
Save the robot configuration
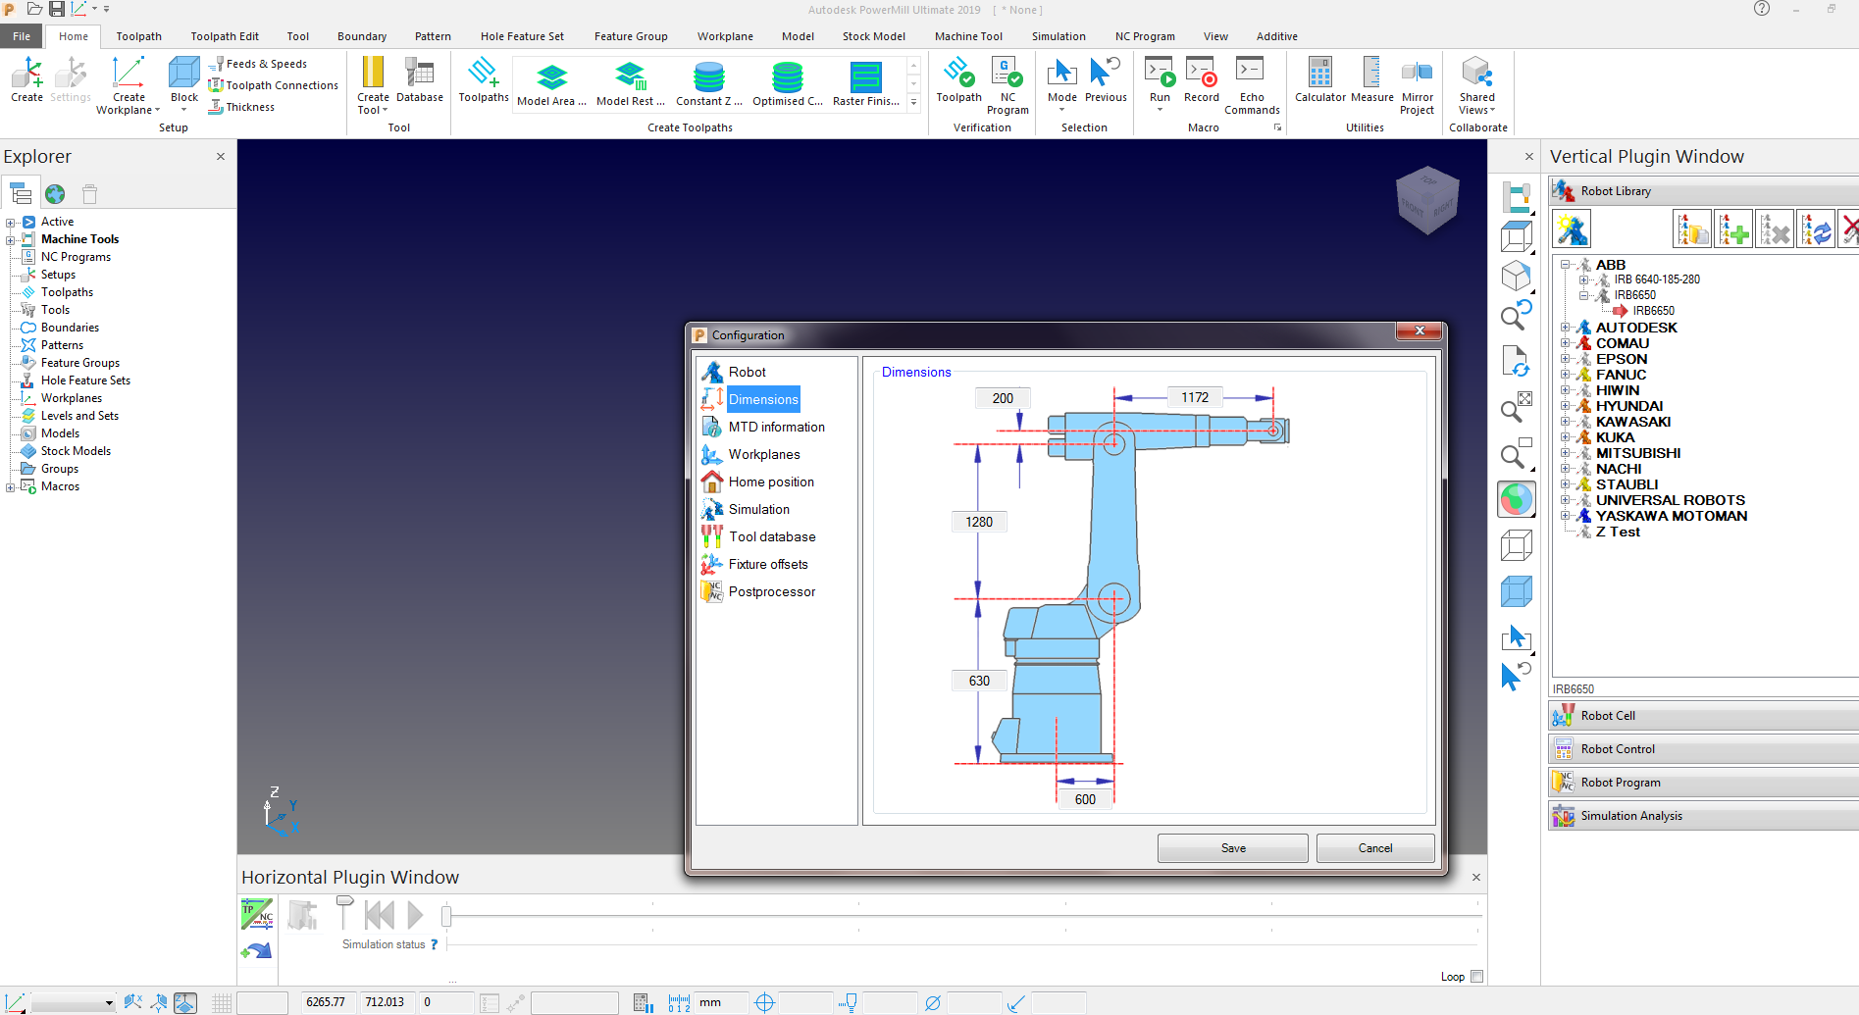(1232, 847)
